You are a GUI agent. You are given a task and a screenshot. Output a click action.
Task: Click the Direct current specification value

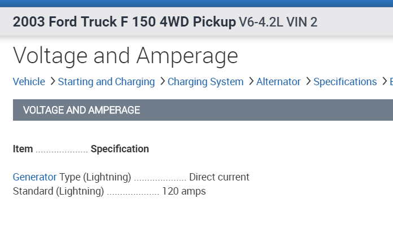pos(219,177)
